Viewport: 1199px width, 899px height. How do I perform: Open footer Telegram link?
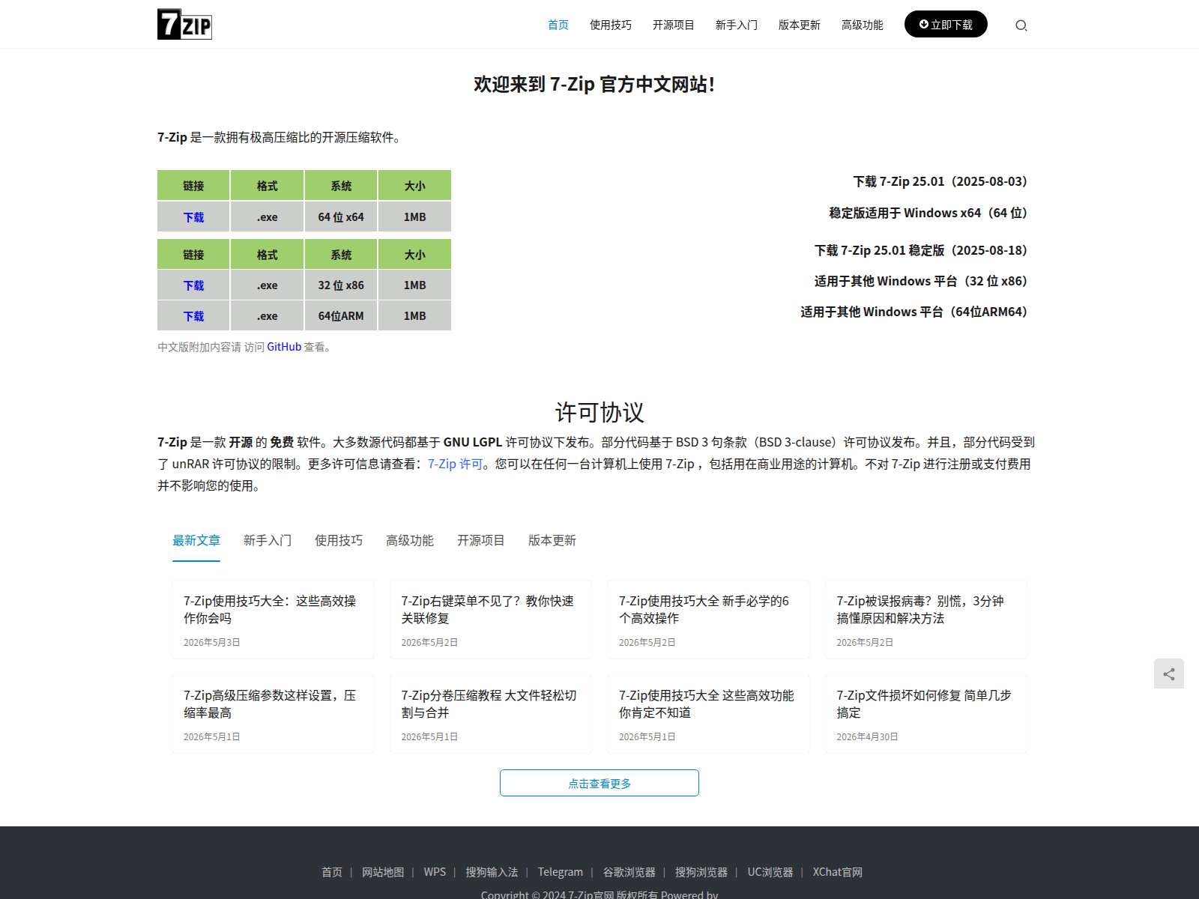pos(561,872)
